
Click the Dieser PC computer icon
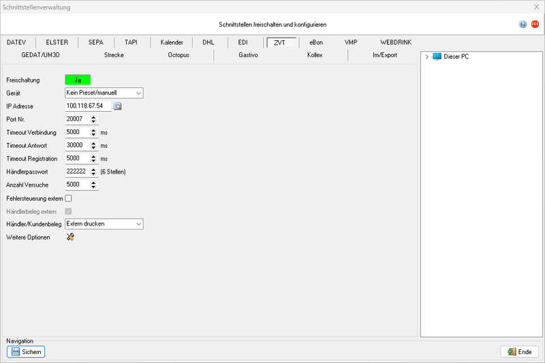pos(437,57)
